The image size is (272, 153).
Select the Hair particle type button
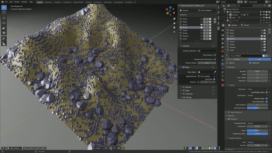point(259,59)
